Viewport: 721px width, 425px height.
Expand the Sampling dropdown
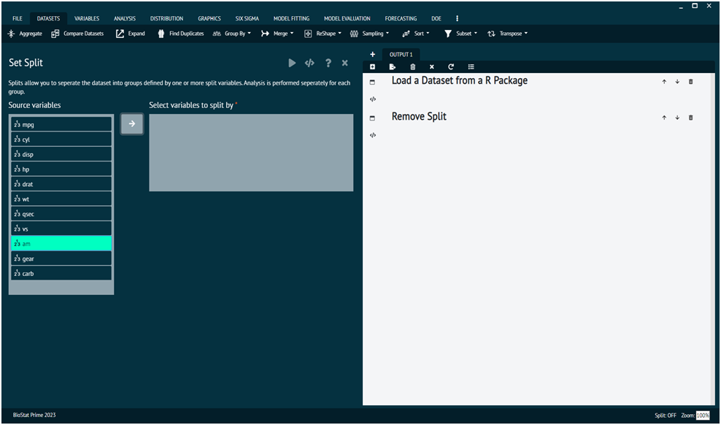click(x=369, y=34)
